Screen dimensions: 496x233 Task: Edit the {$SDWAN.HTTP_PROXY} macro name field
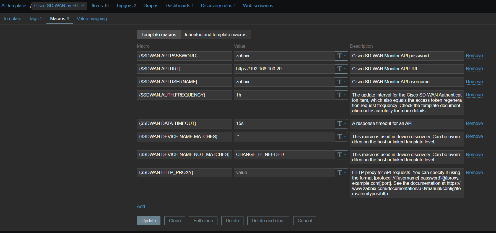pos(185,173)
